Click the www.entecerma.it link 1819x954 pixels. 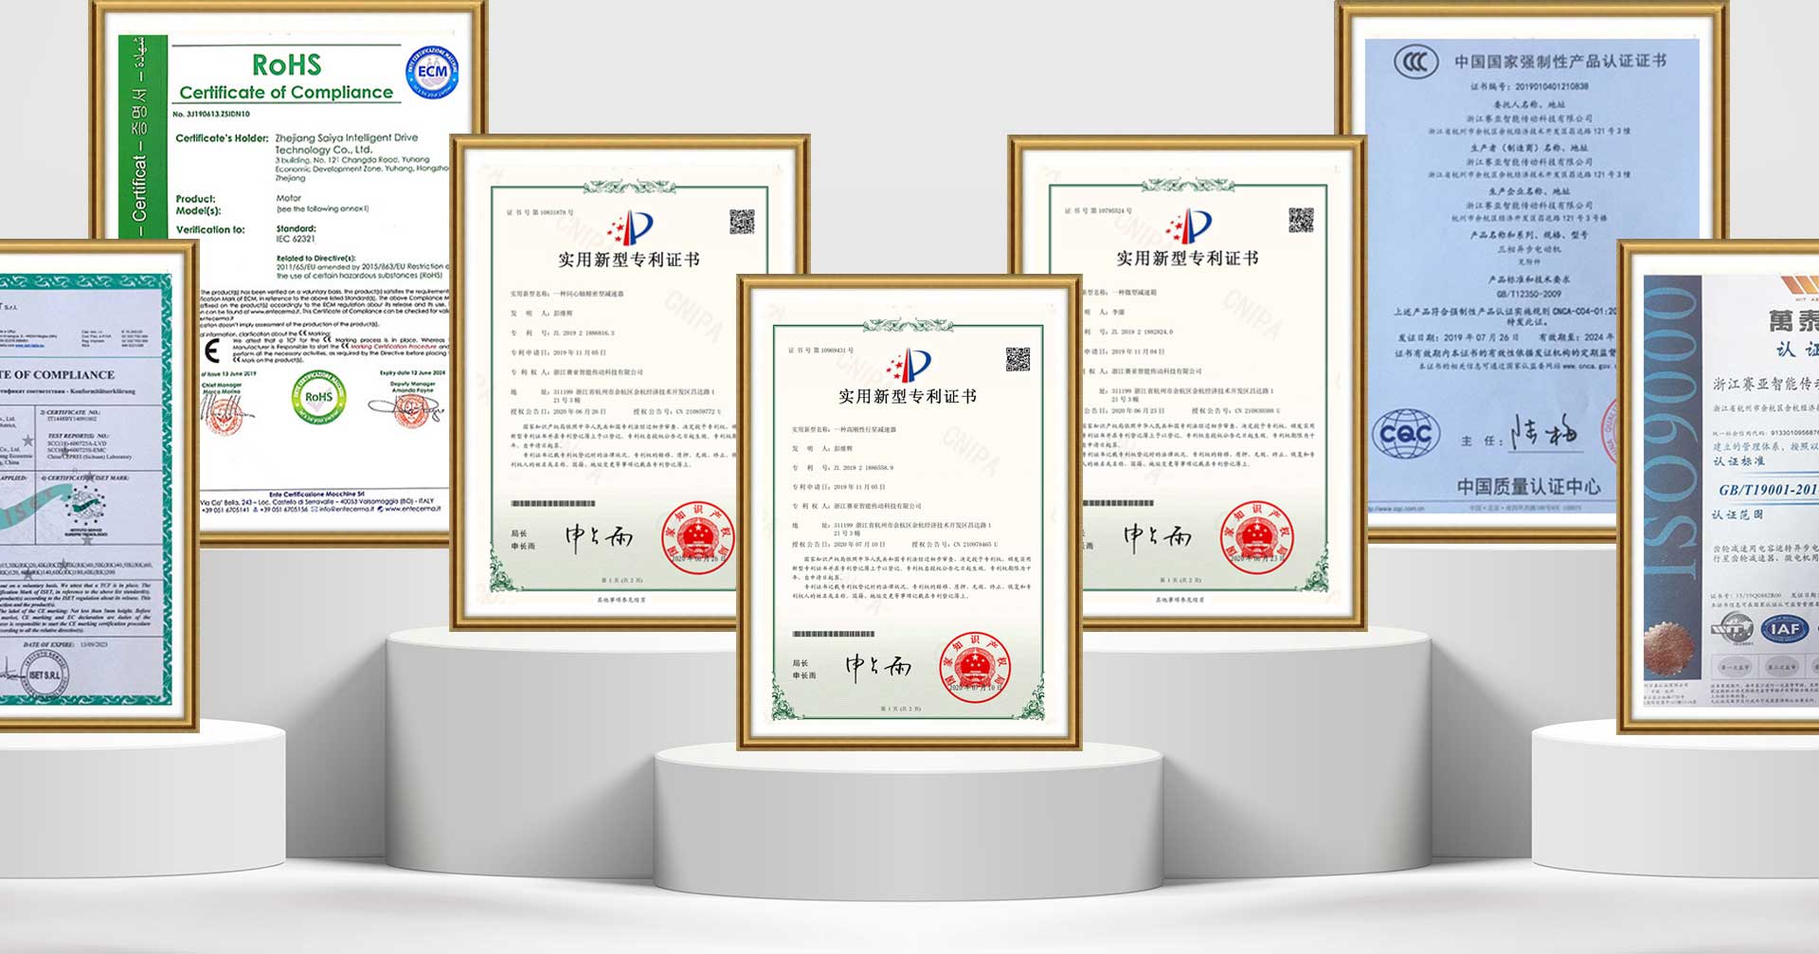[x=412, y=509]
